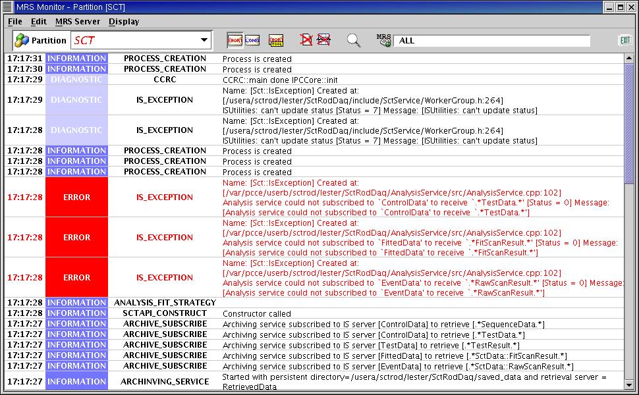Screen dimensions: 639x395
Task: Click the EXIT icon at toolbar right
Action: tap(625, 40)
